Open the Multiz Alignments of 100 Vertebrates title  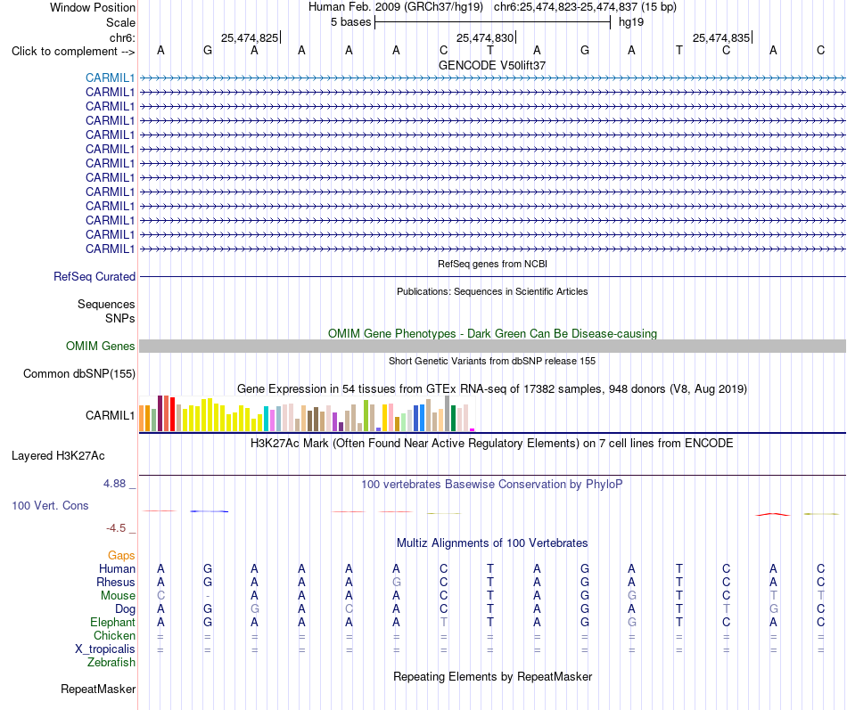click(492, 543)
